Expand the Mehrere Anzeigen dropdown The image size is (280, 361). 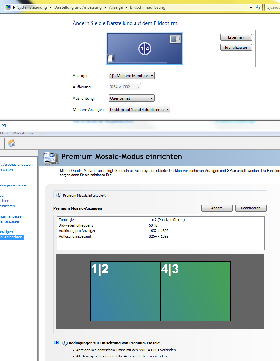click(139, 110)
